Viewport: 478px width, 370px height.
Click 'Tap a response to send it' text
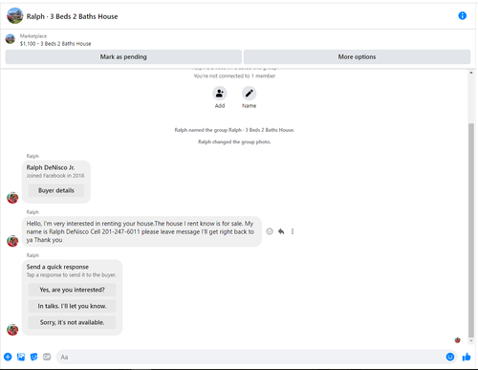[x=71, y=274]
